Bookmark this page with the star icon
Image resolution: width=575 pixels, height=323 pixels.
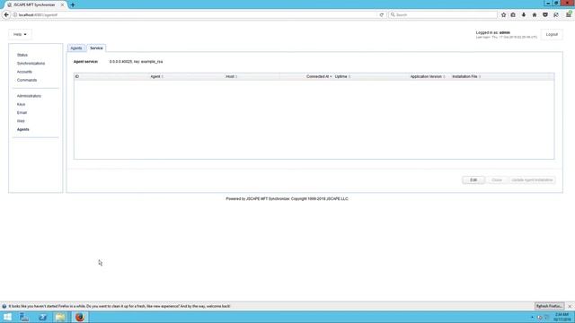pyautogui.click(x=503, y=15)
